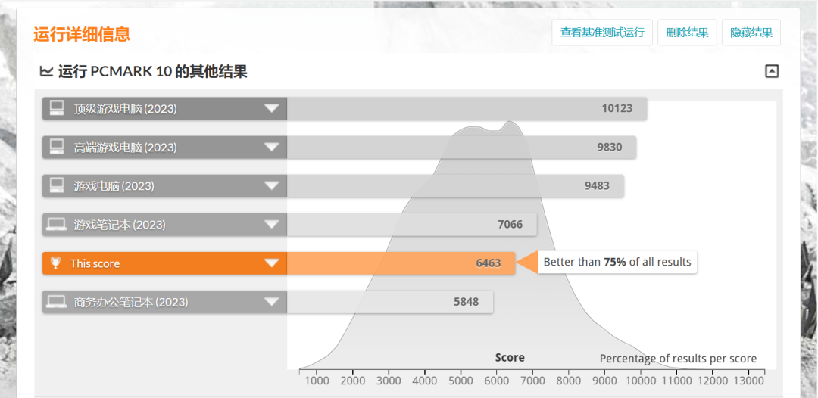Click the 9483 score bar
Image resolution: width=818 pixels, height=398 pixels.
455,186
